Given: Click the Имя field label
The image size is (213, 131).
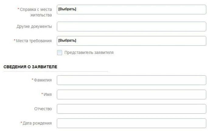Looking at the screenshot, I should click(x=47, y=94).
